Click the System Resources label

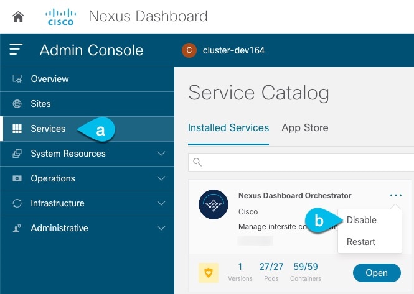click(x=68, y=154)
